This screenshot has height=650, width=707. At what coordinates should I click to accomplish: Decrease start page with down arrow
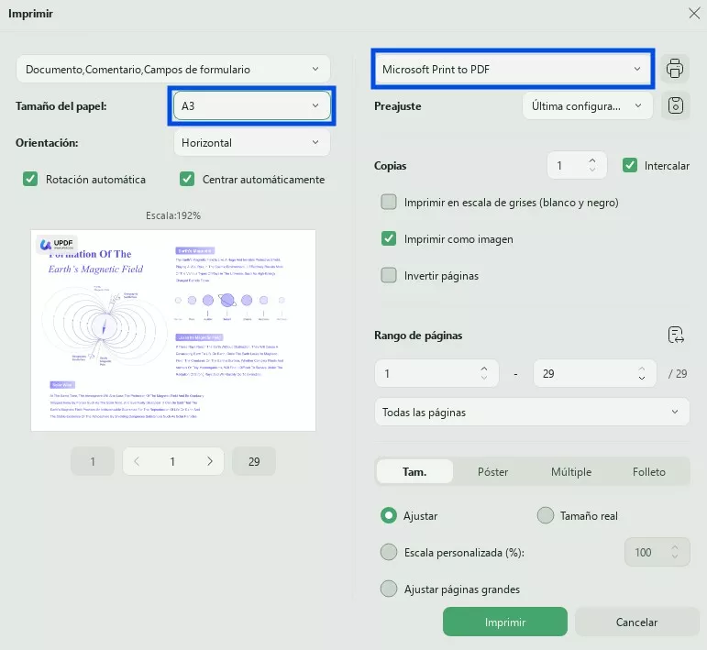click(484, 378)
